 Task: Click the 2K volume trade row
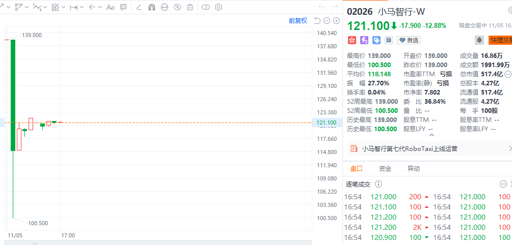pyautogui.click(x=387, y=227)
